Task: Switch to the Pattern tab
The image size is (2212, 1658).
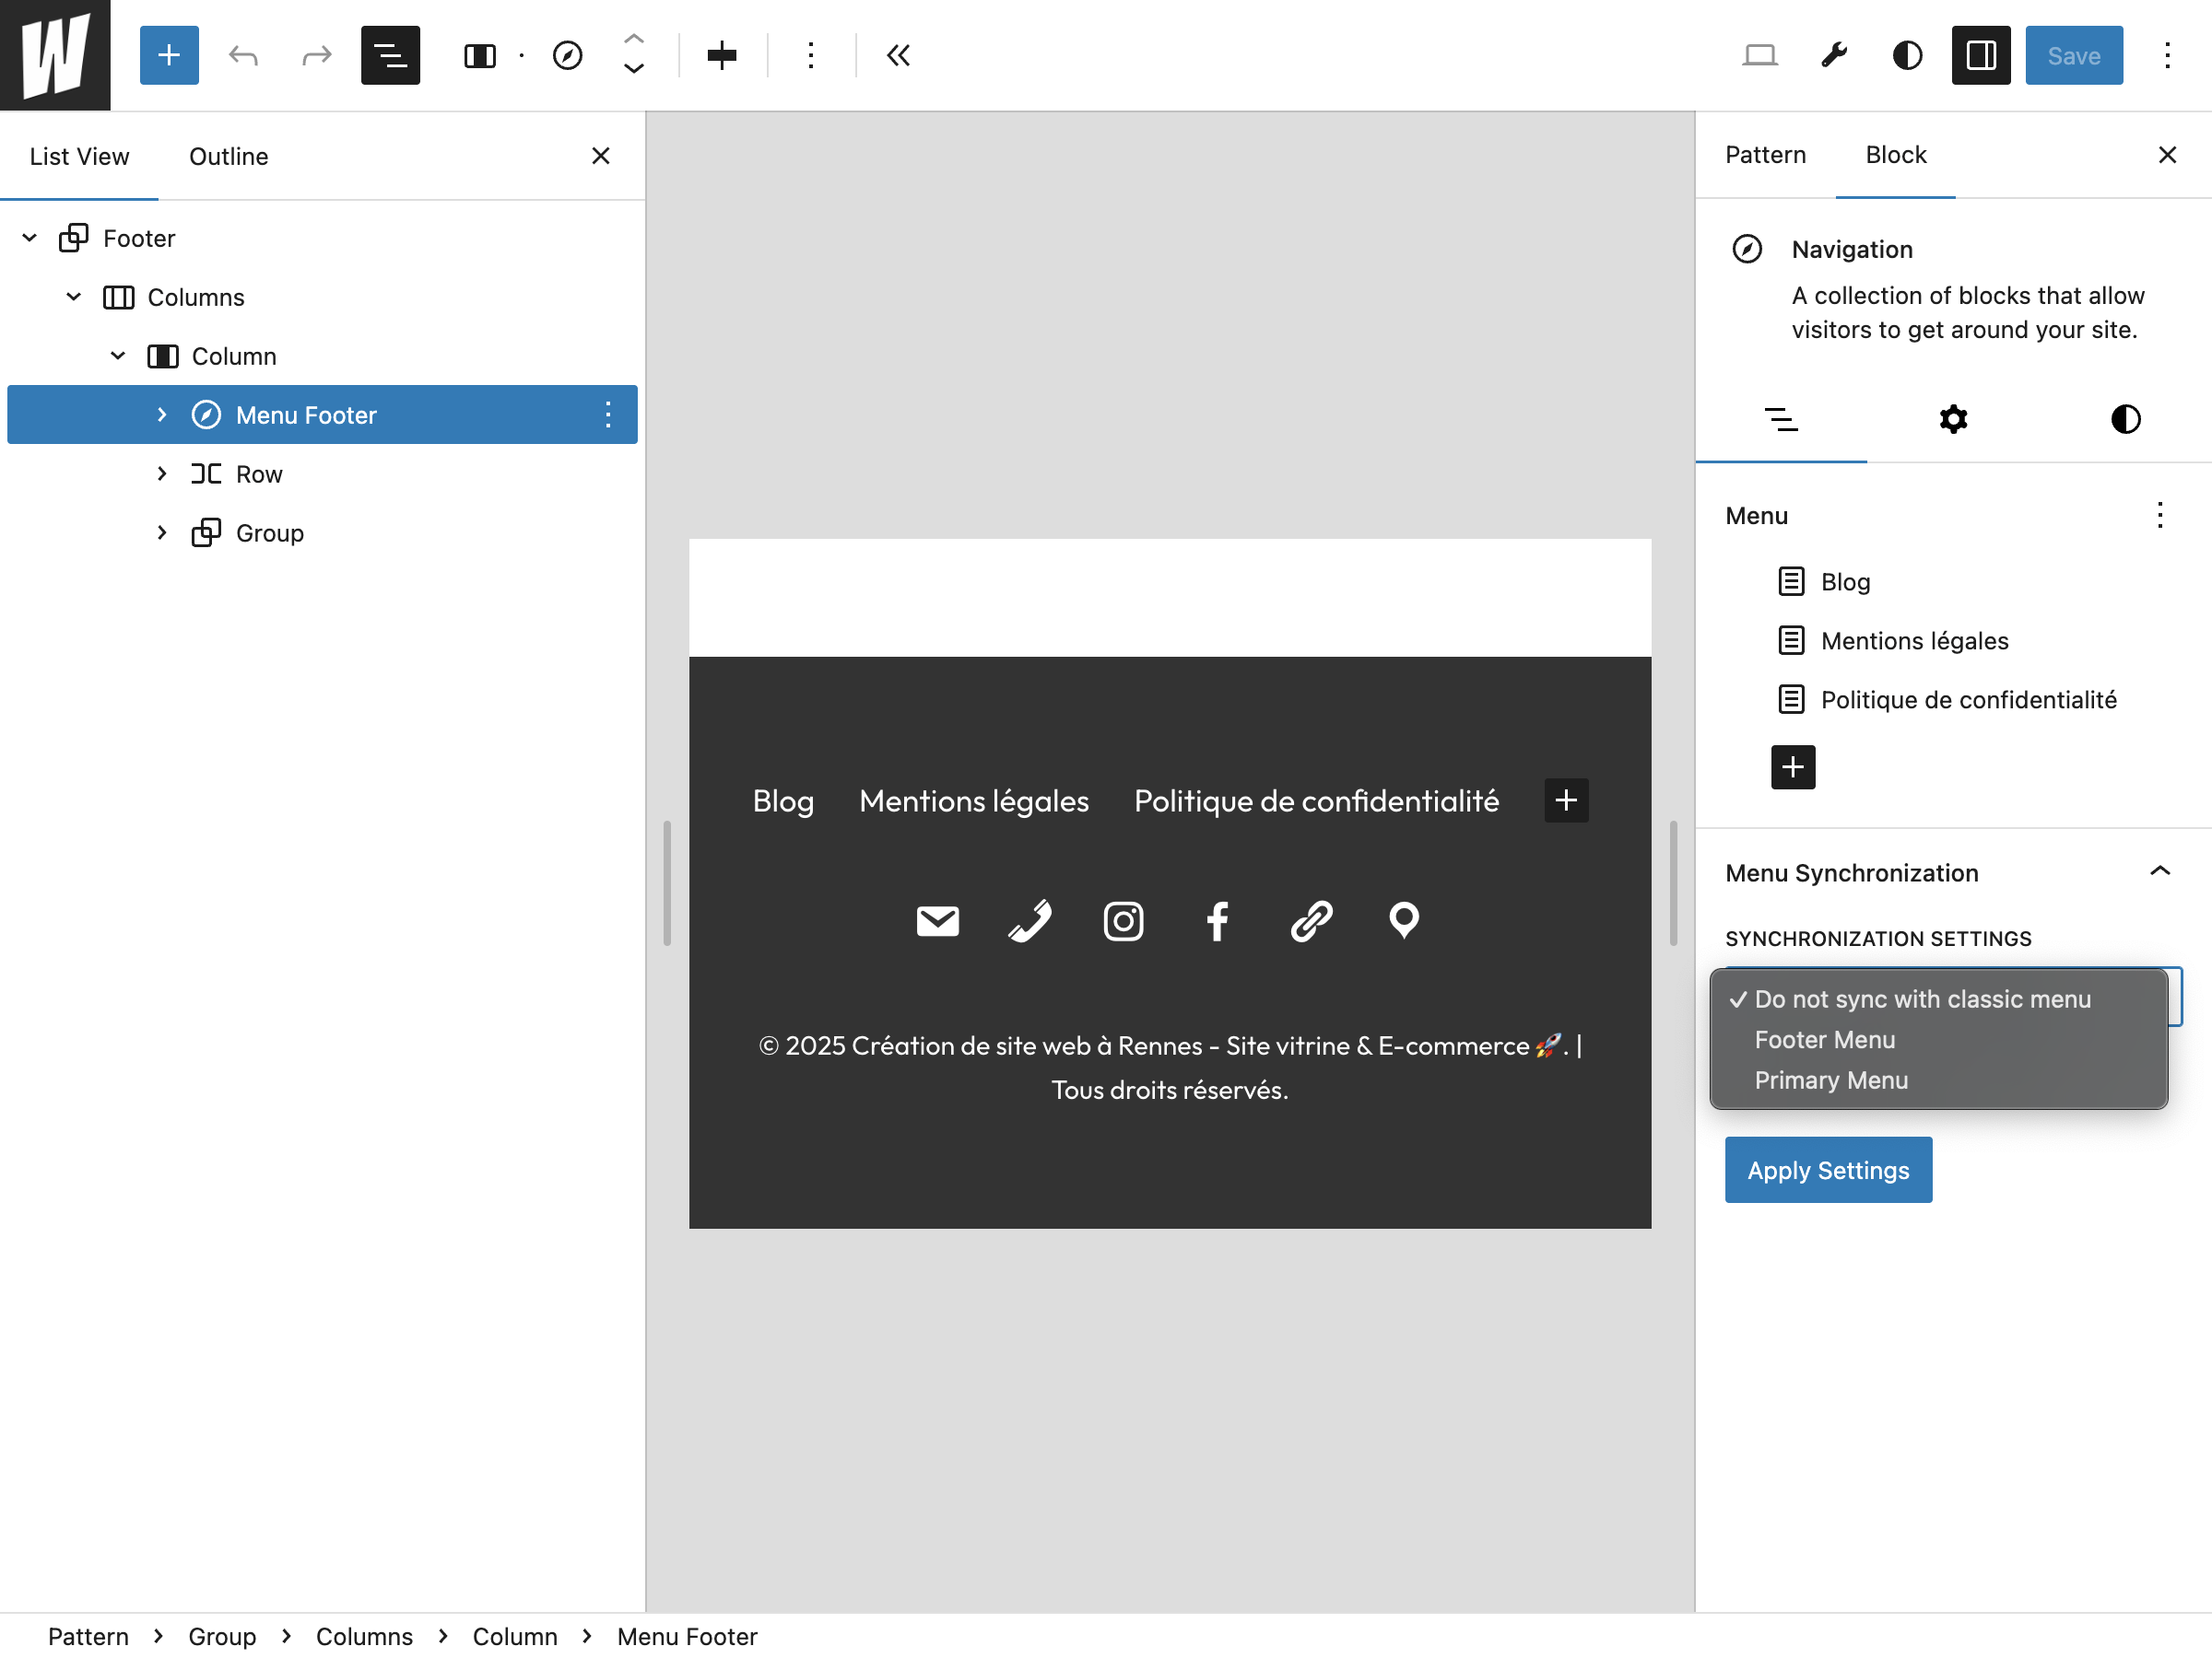Action: [1765, 155]
